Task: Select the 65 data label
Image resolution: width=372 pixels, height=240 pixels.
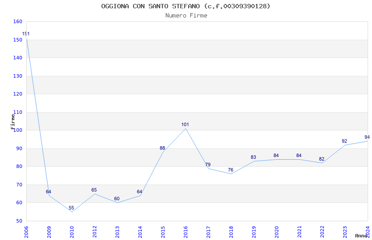Action: pos(94,190)
